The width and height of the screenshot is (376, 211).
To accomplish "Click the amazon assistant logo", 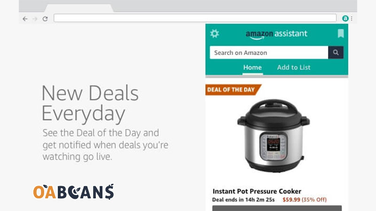I will pyautogui.click(x=276, y=34).
